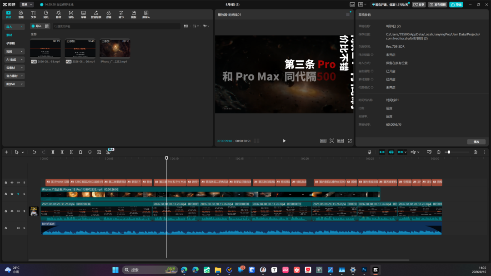The image size is (491, 276).
Task: Open the 菜单 dropdown menu
Action: pyautogui.click(x=26, y=5)
